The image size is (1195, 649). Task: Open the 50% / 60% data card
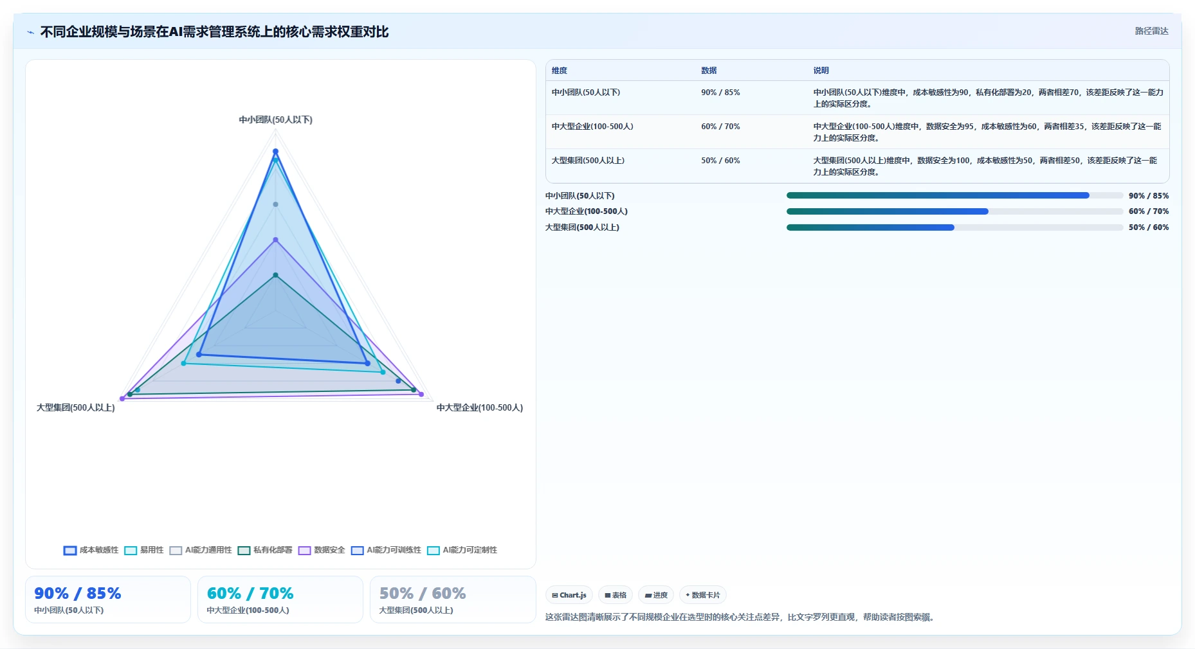tap(453, 600)
